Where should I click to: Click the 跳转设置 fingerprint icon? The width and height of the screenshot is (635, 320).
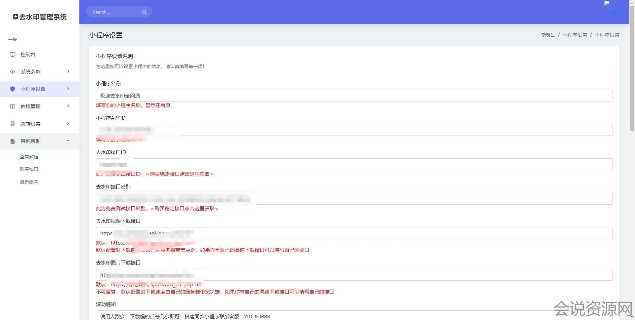13,124
